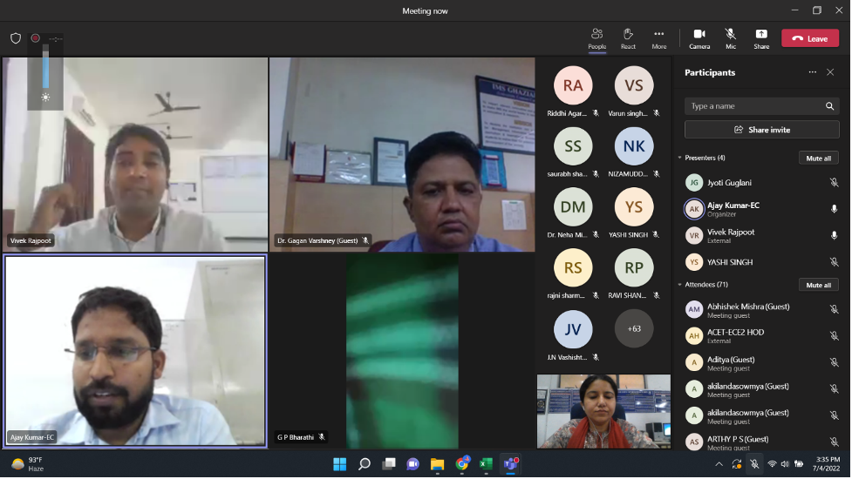
Task: Toggle the Mic in meeting toolbar
Action: click(730, 37)
